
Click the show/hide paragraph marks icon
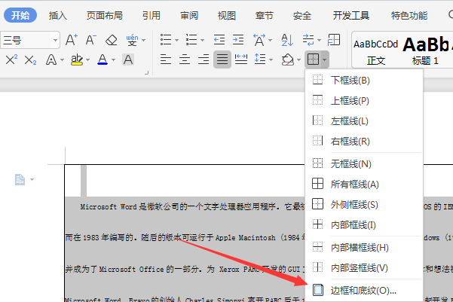point(308,40)
